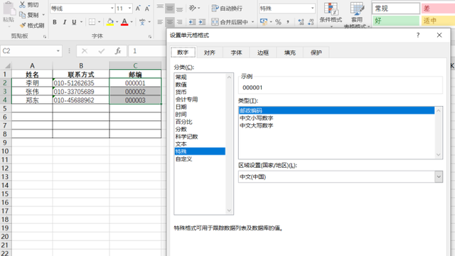Open the font name dropdown (等线)
The image size is (455, 256).
(112, 9)
